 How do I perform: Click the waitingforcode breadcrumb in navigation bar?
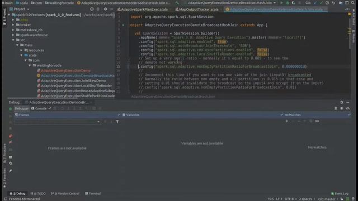[59, 3]
